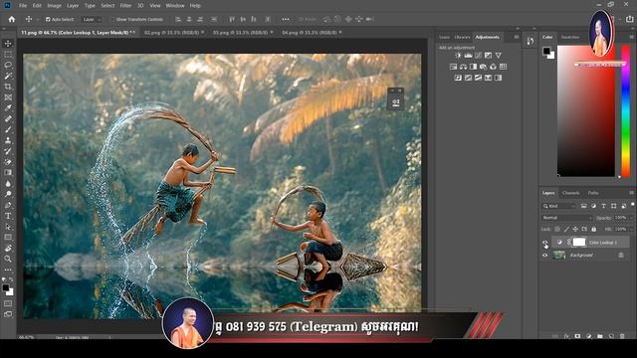Click the vertical hue slider strip
The image size is (637, 358).
click(626, 110)
